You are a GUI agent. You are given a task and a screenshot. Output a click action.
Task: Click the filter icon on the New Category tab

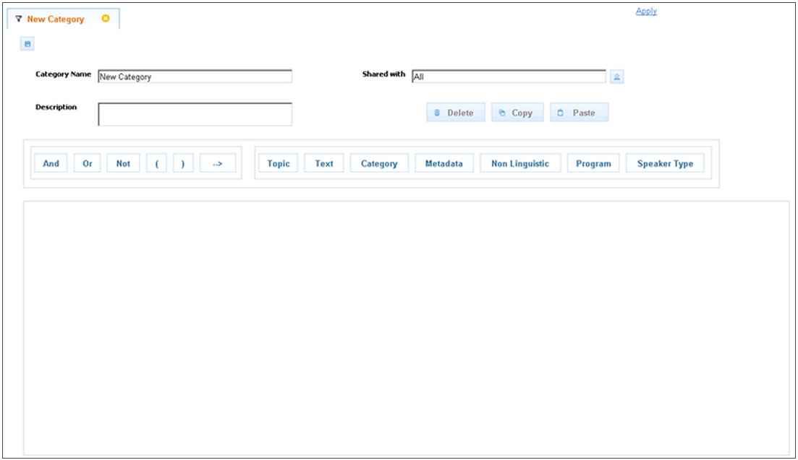(17, 19)
